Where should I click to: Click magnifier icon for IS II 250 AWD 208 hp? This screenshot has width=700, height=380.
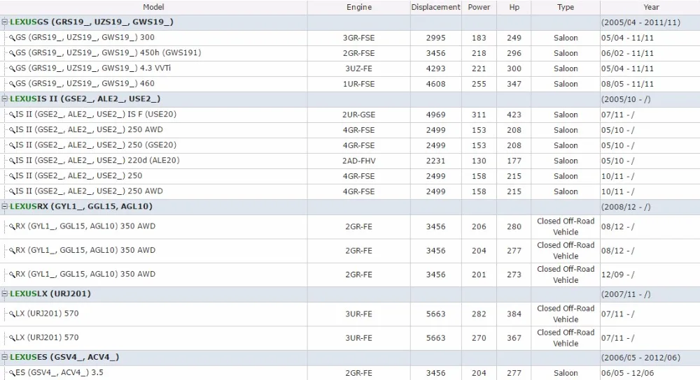pyautogui.click(x=12, y=131)
